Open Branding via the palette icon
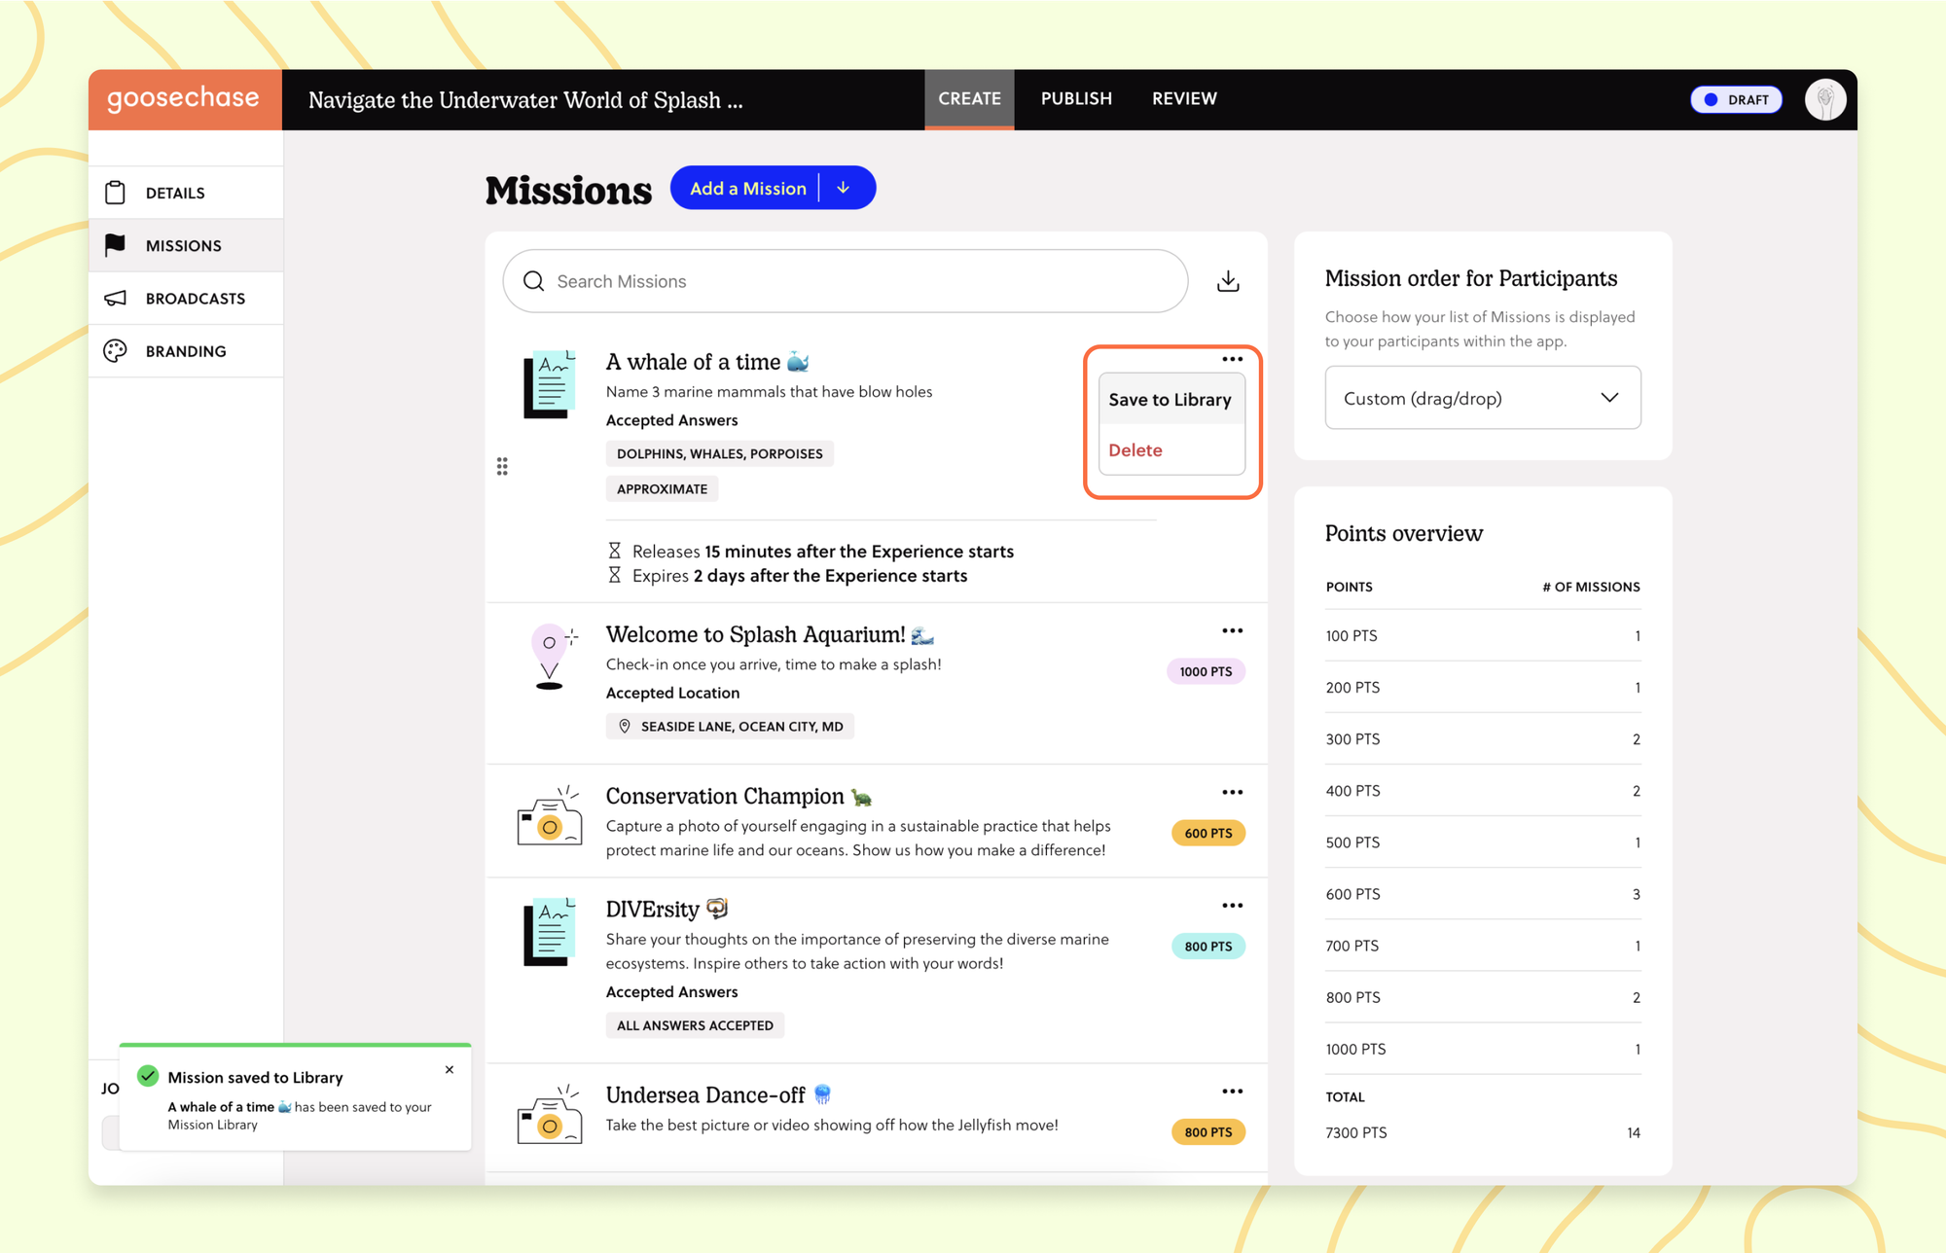Screen dimensions: 1946x1253 coord(115,350)
